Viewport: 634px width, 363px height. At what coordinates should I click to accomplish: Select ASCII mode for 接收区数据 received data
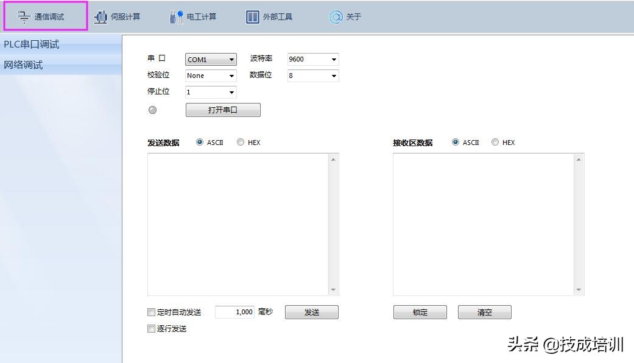tap(455, 142)
